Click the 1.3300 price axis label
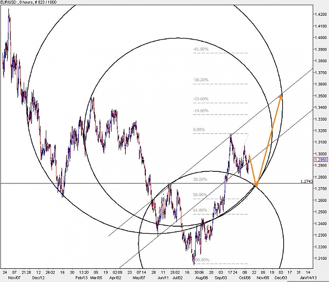The image size is (329, 282). [321, 119]
